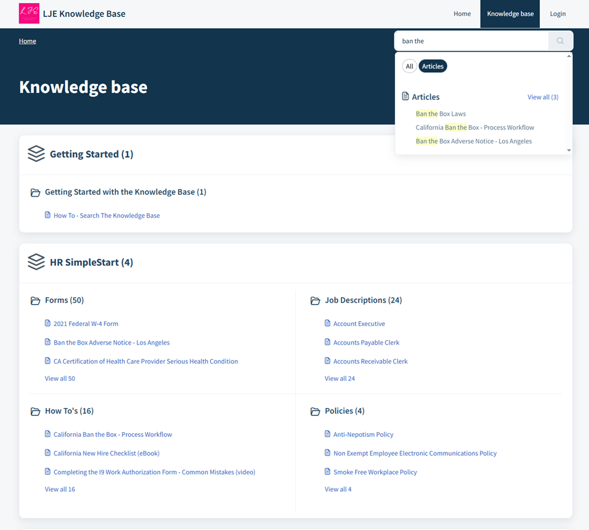Open How To - Search The Knowledge Base article
The height and width of the screenshot is (530, 589).
(107, 216)
